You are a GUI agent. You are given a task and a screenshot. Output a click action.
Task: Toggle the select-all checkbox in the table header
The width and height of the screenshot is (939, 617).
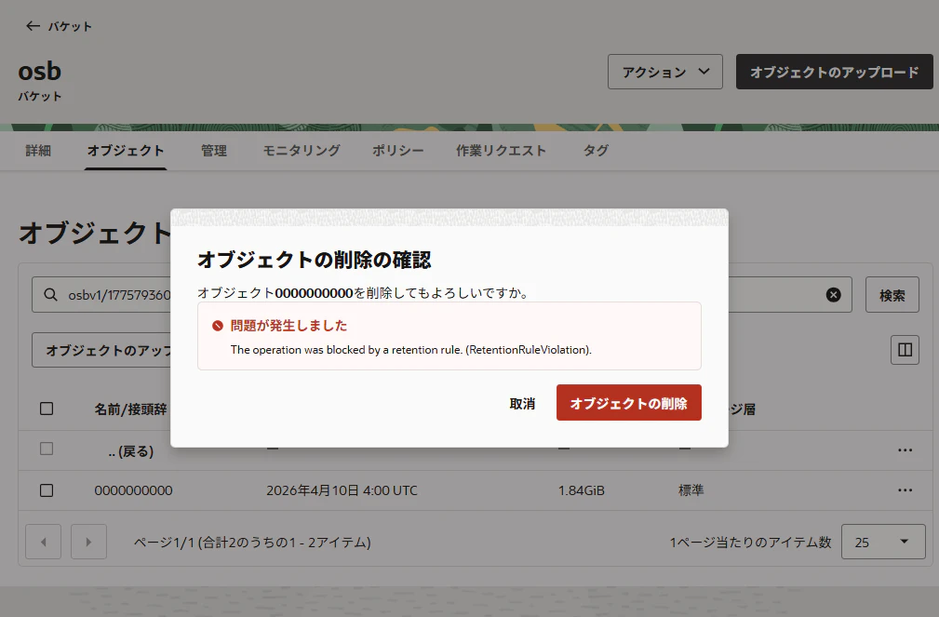(x=47, y=409)
